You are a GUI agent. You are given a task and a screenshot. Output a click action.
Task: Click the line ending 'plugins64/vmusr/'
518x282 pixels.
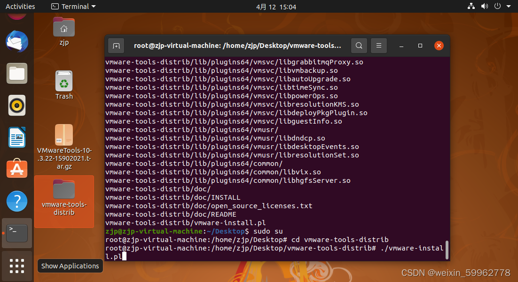(x=192, y=130)
